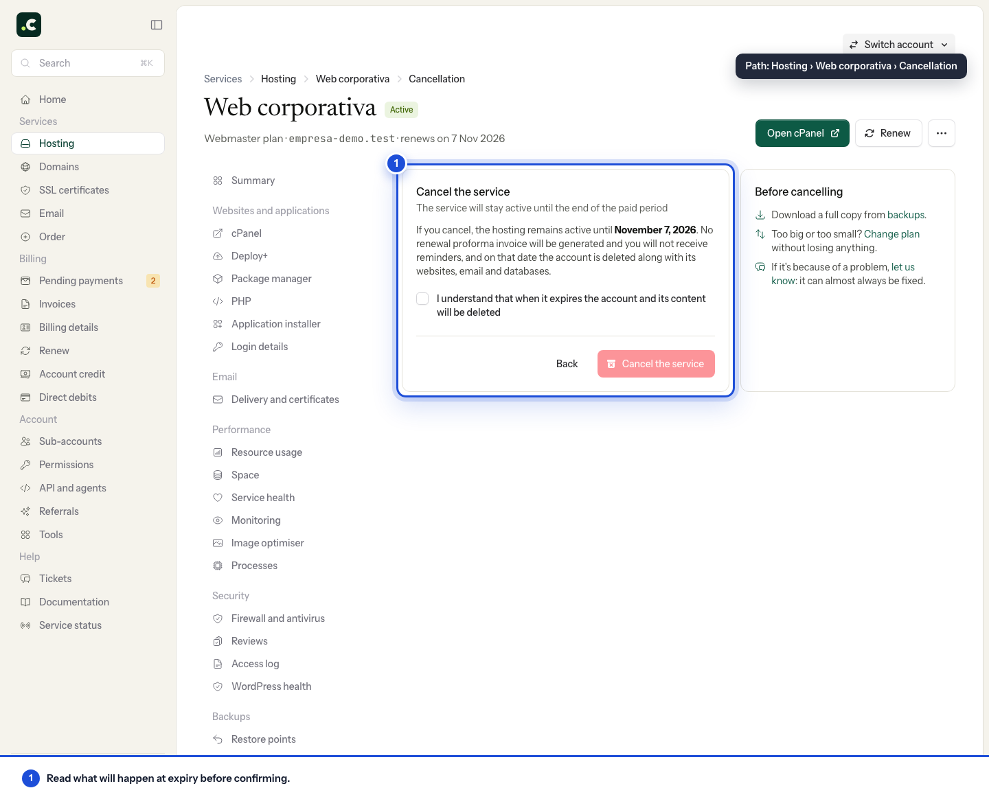989x799 pixels.
Task: Click the Order plus-circle icon
Action: click(25, 237)
